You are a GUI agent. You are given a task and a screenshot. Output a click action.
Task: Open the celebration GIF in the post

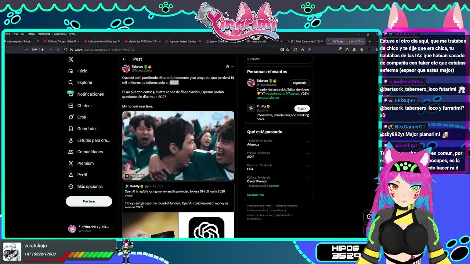pos(178,146)
